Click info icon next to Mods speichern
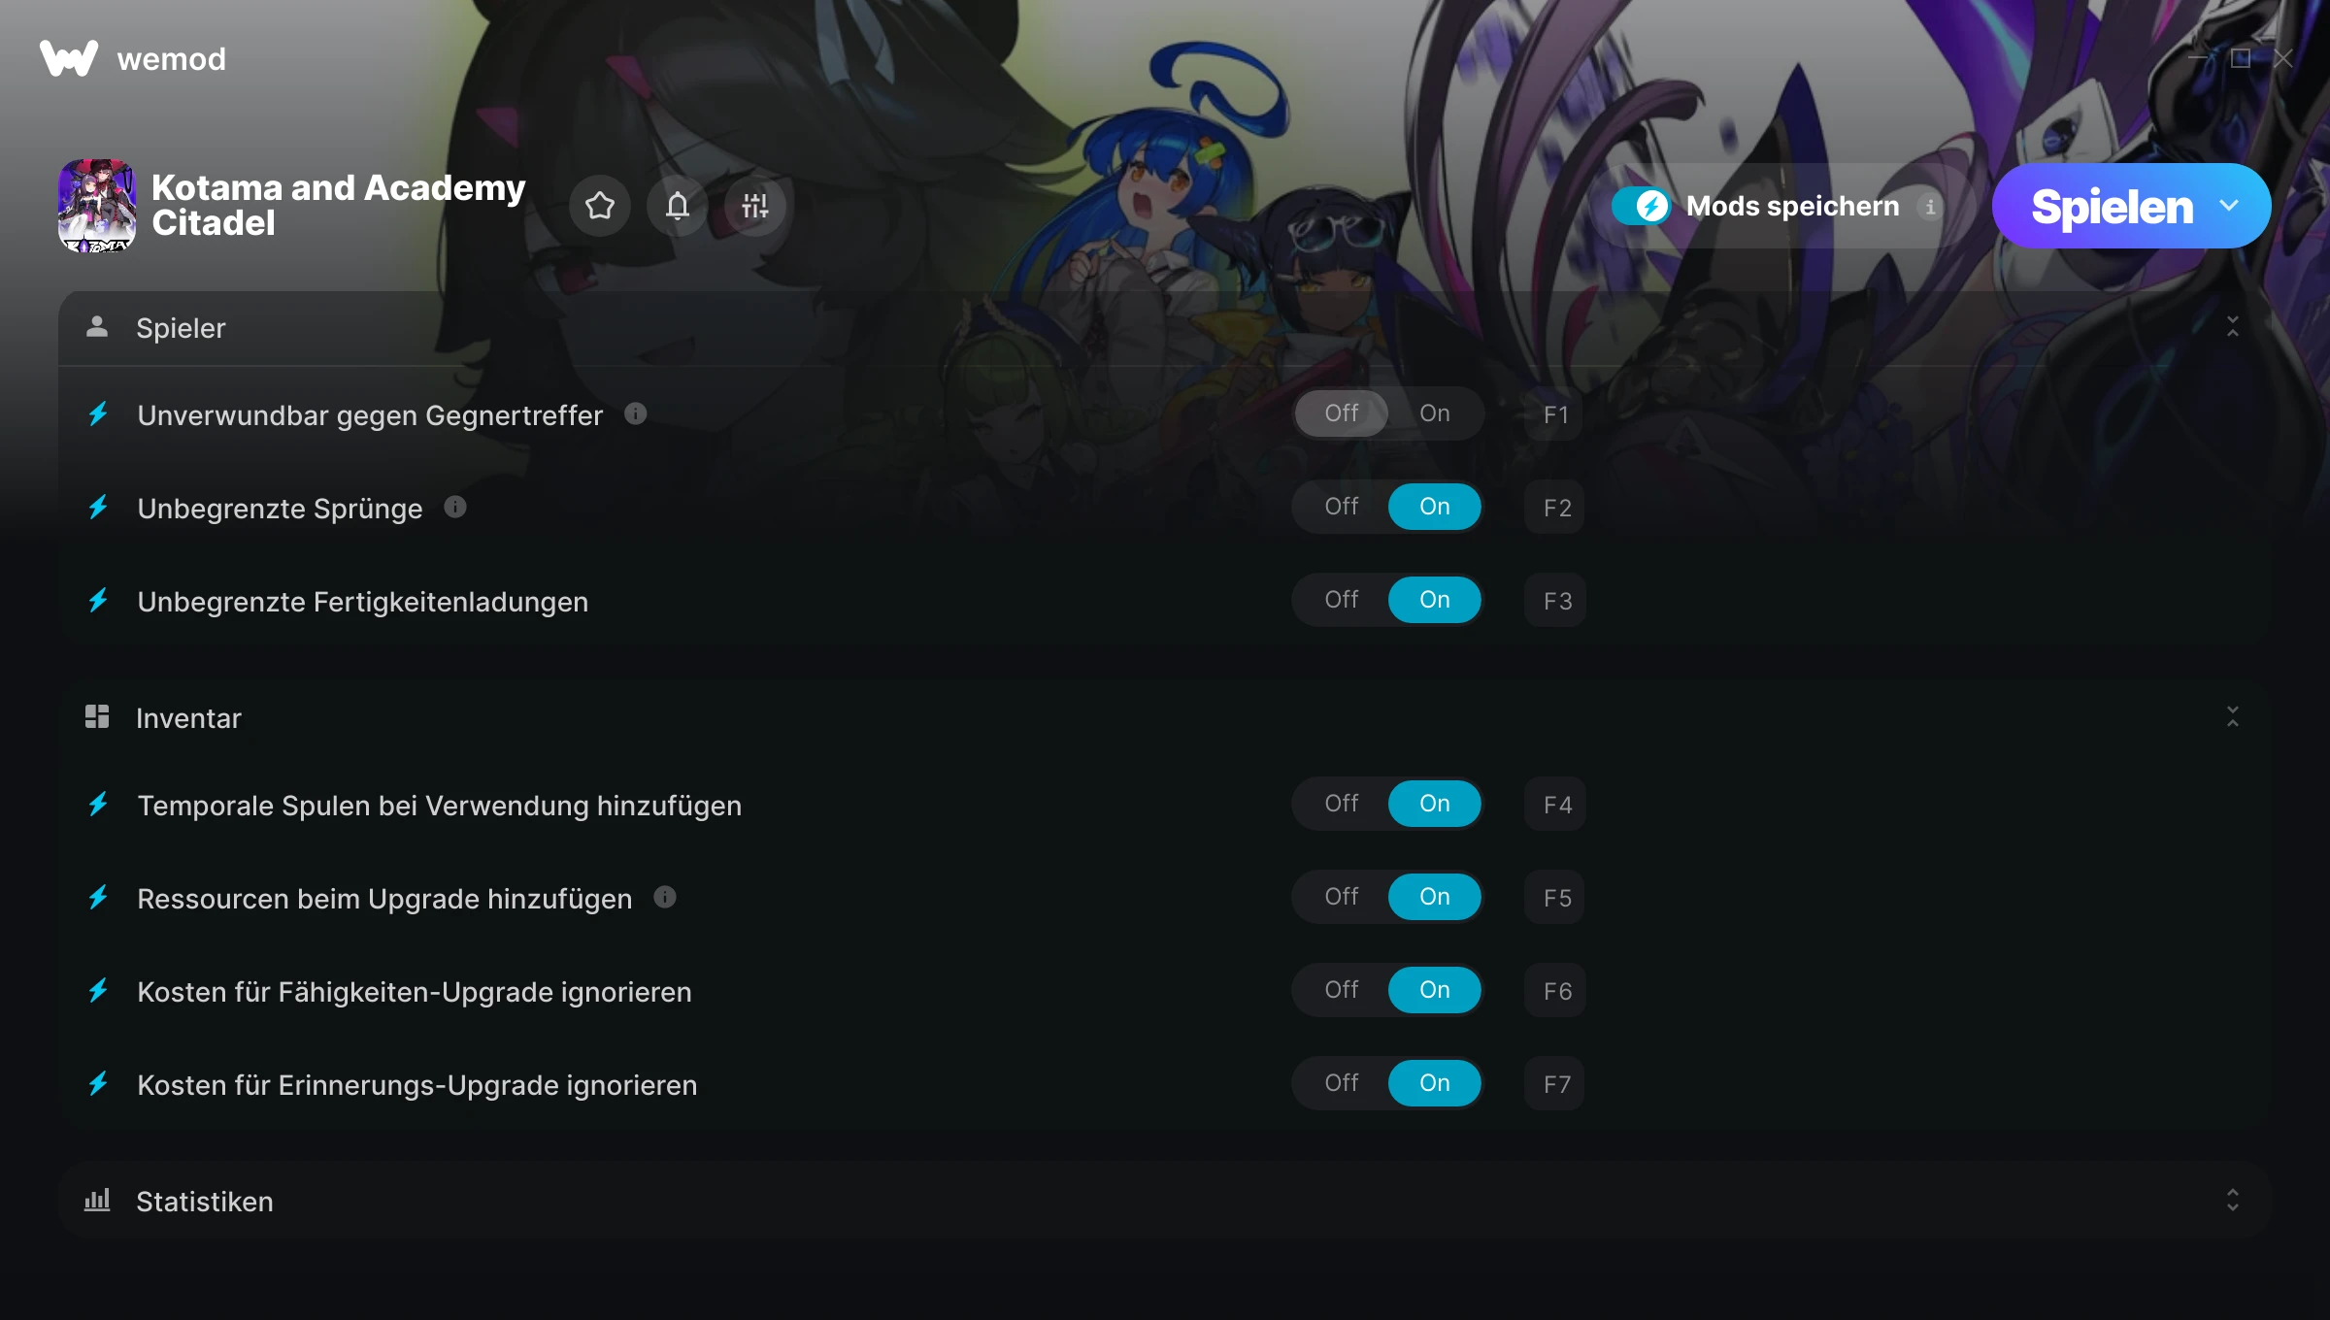The width and height of the screenshot is (2330, 1320). 1930,207
